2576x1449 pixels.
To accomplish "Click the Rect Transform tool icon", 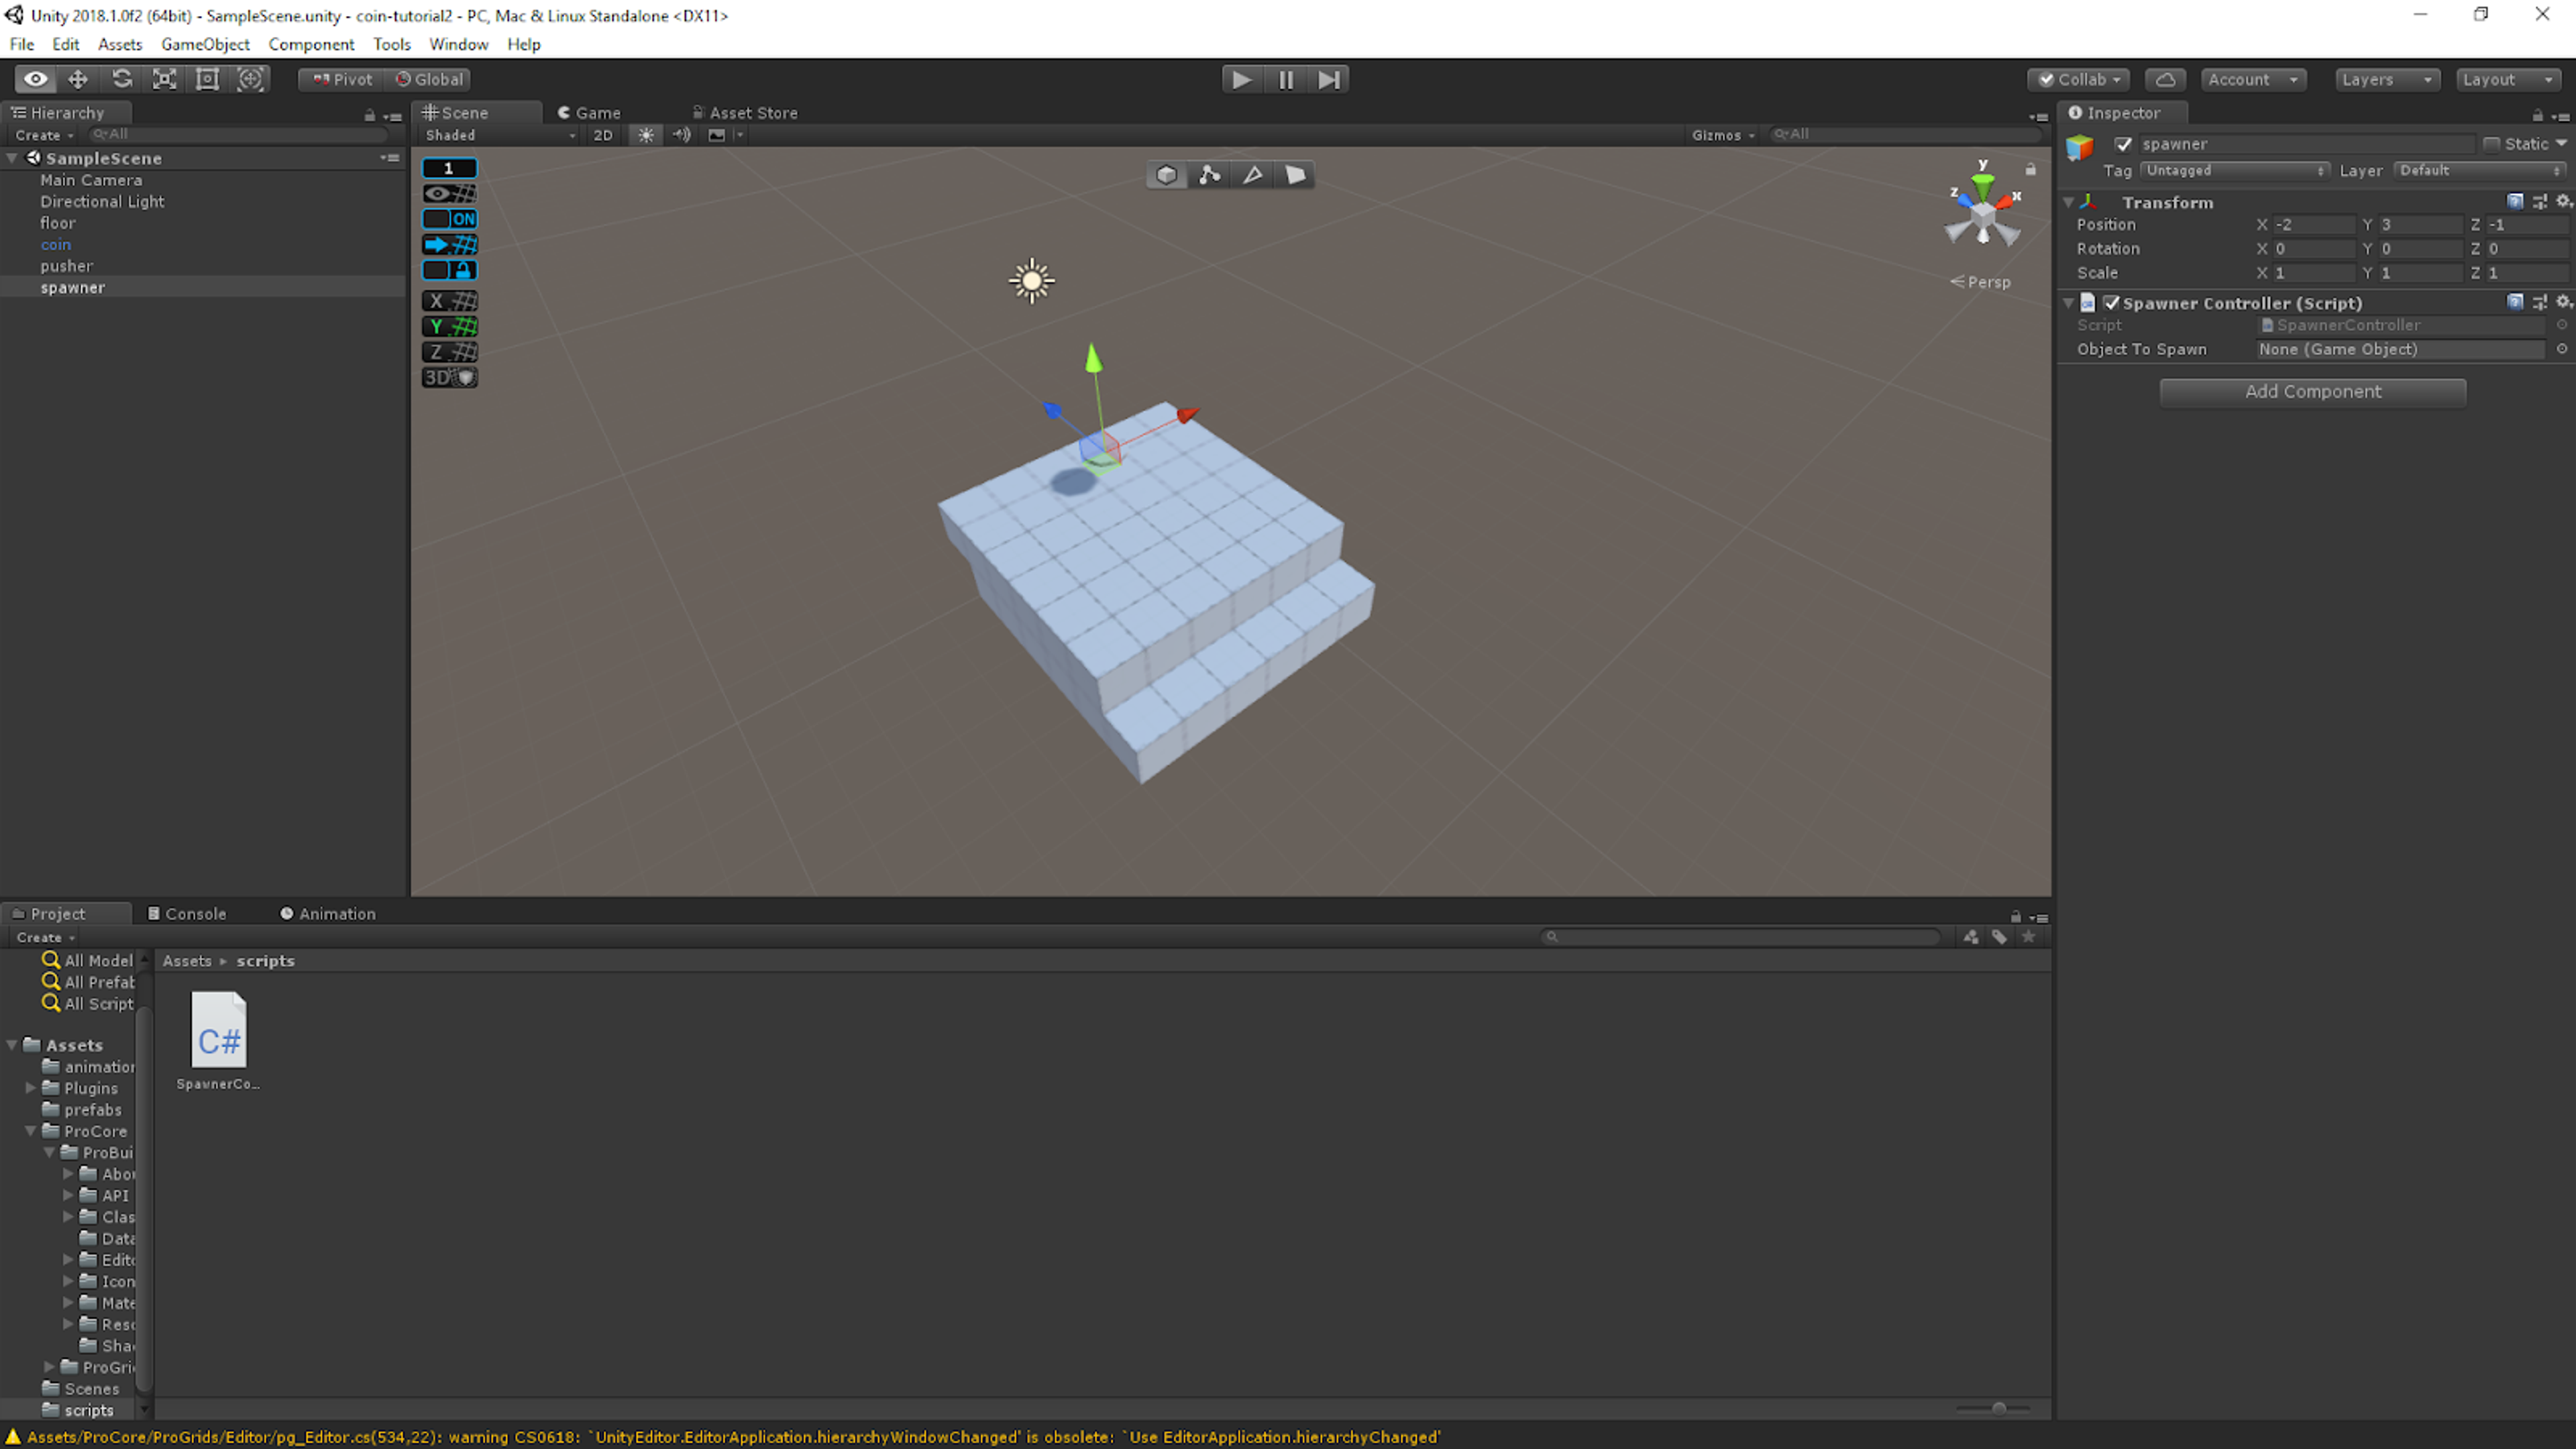I will [x=207, y=78].
